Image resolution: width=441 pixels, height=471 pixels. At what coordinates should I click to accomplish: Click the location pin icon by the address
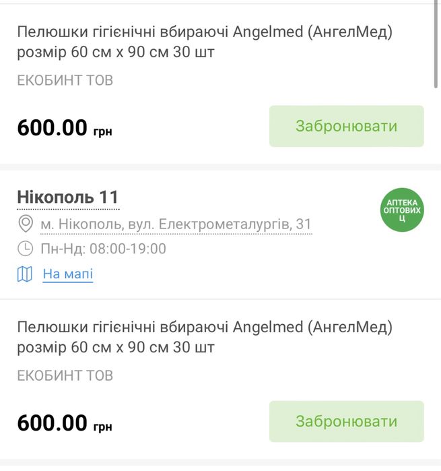click(26, 224)
